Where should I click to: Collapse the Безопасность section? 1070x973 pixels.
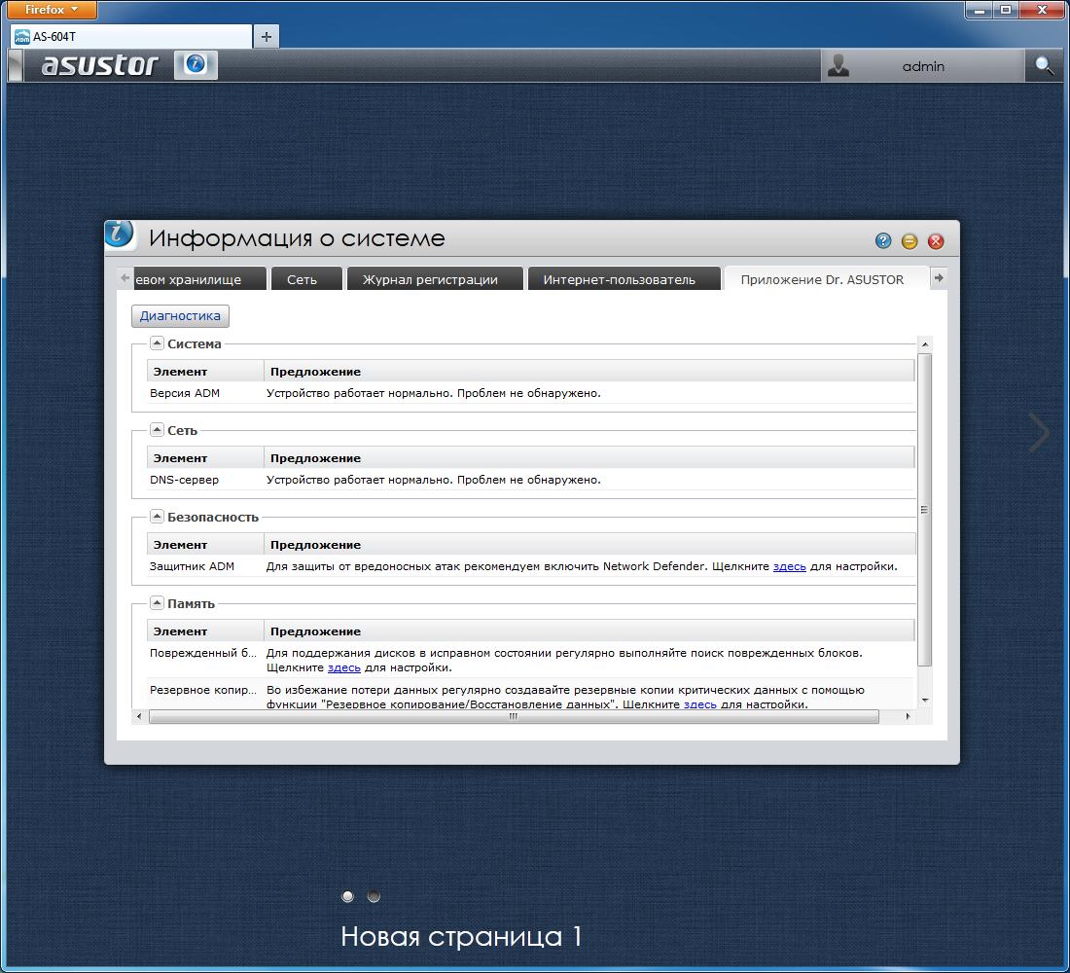(157, 517)
